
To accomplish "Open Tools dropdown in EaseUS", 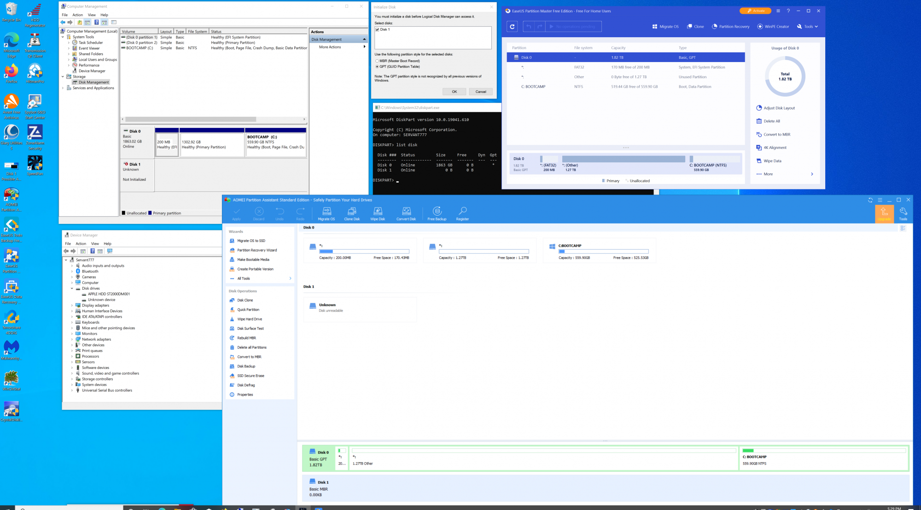I will click(808, 27).
